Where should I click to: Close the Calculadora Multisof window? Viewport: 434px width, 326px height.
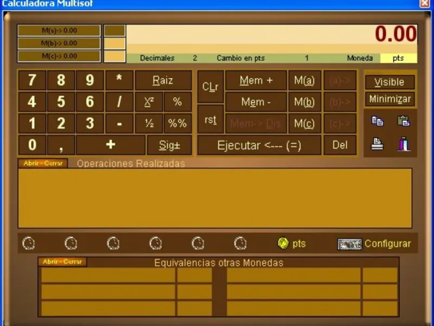point(425,3)
